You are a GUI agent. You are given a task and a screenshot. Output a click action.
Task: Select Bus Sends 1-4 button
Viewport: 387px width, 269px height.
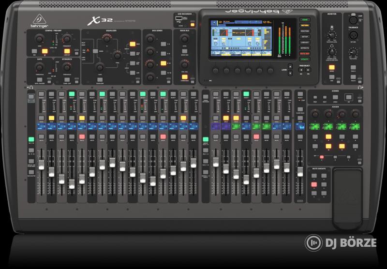(164, 44)
